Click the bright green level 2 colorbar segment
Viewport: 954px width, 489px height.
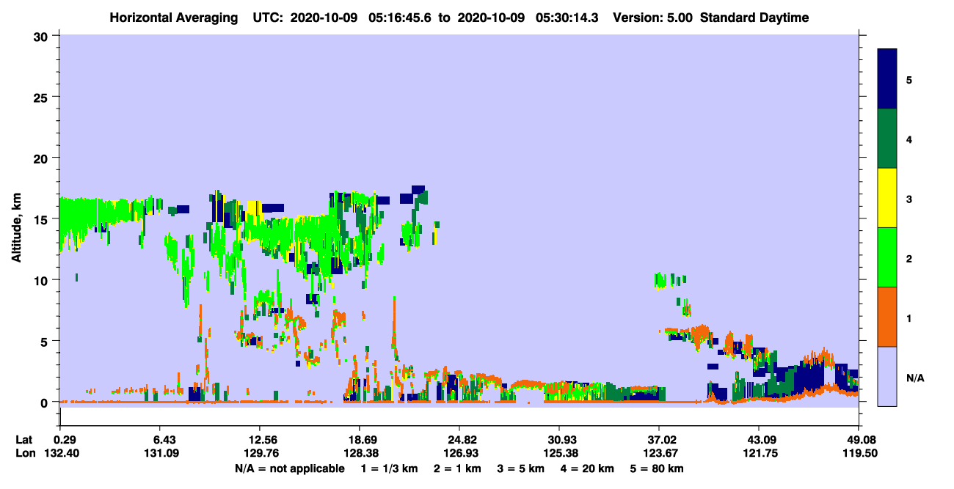click(x=887, y=257)
